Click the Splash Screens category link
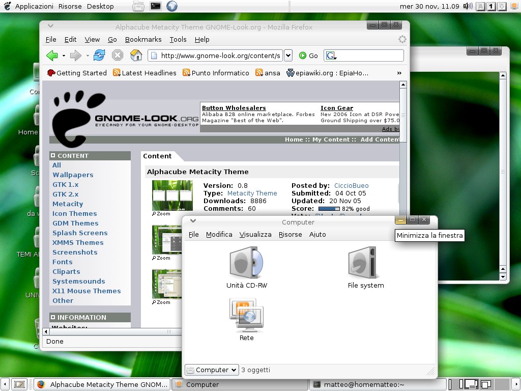This screenshot has width=521, height=391. tap(80, 233)
